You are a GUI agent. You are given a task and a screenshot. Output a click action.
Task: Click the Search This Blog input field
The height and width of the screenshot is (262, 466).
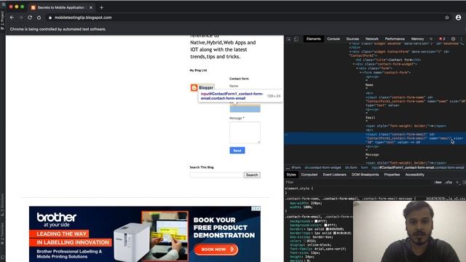pos(216,175)
